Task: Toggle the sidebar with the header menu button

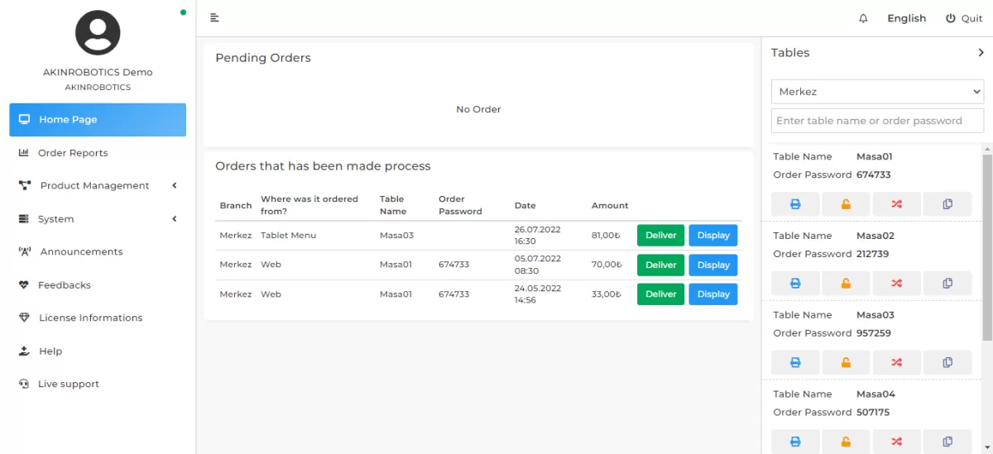Action: [214, 18]
